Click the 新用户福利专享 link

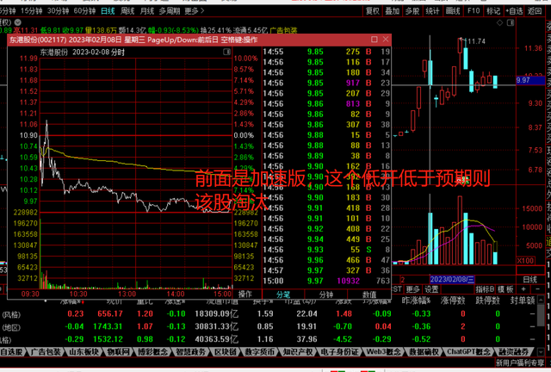pos(520,363)
